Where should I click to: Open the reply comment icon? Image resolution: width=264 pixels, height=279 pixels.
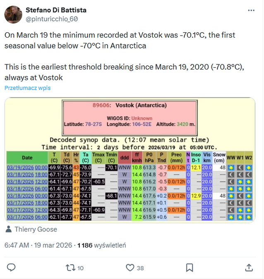pyautogui.click(x=11, y=267)
